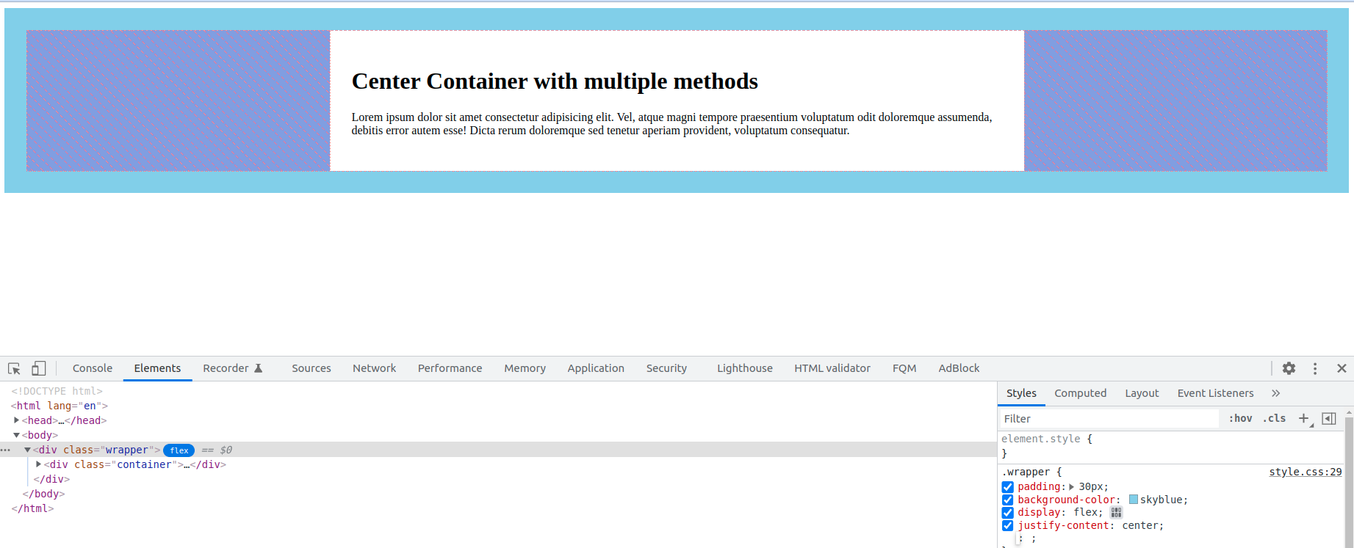Click the ellipsis beside the wrapper row
This screenshot has height=548, width=1354.
(6, 450)
